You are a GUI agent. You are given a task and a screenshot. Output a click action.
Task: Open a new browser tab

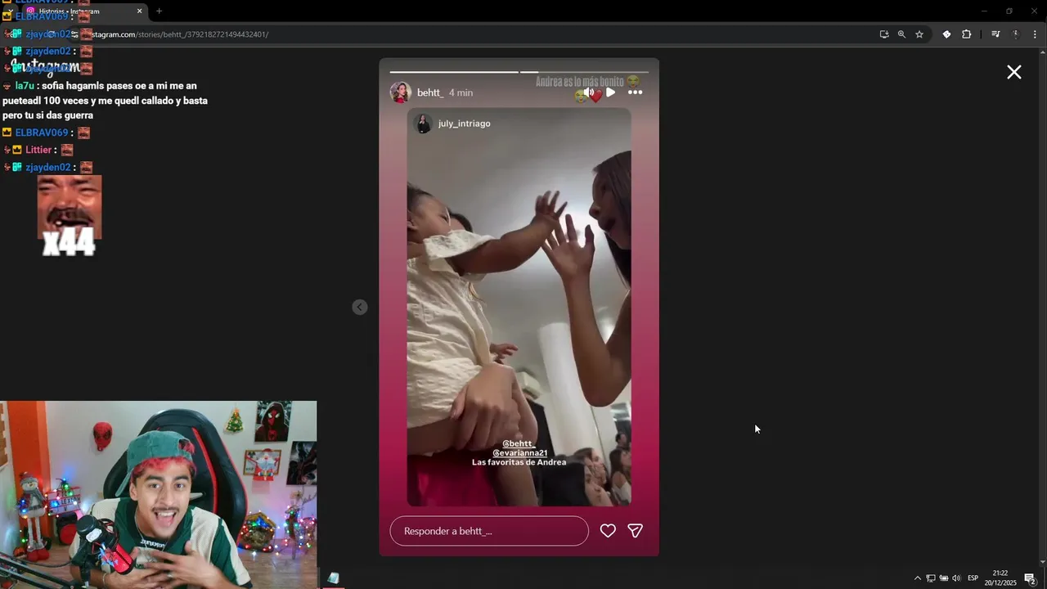click(159, 11)
